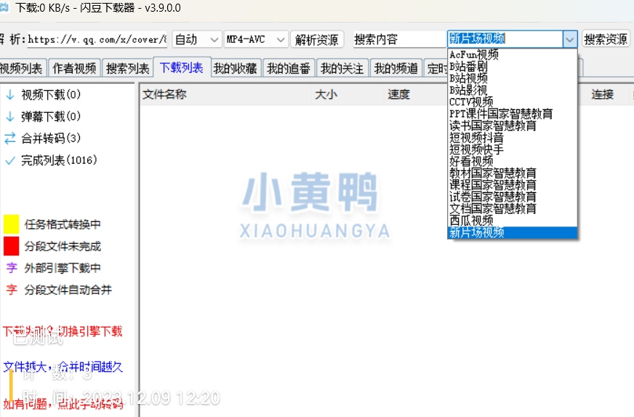The width and height of the screenshot is (634, 417).
Task: Select 短视频抖音 option
Action: click(x=513, y=138)
